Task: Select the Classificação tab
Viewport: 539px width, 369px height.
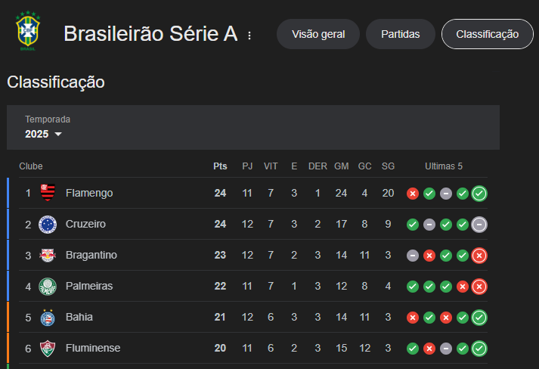Action: [x=488, y=34]
